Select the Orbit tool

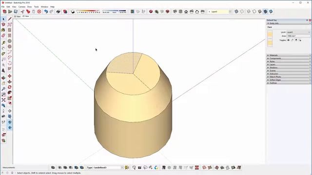[3, 78]
